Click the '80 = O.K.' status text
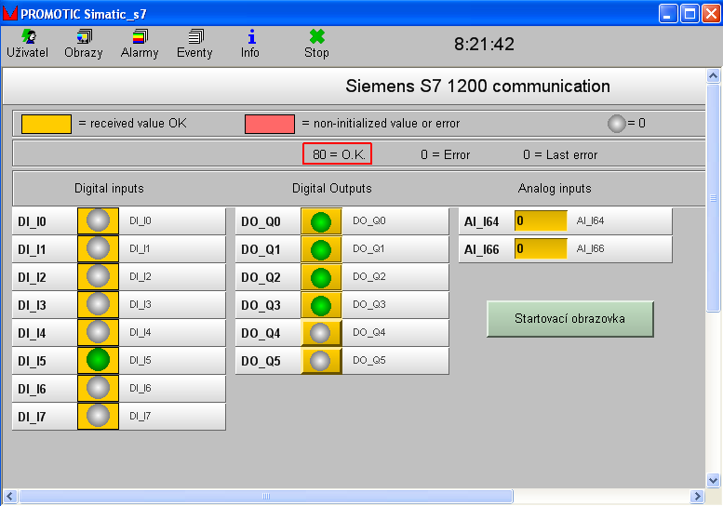This screenshot has height=506, width=723. coord(339,154)
